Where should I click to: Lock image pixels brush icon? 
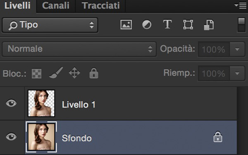(x=56, y=73)
